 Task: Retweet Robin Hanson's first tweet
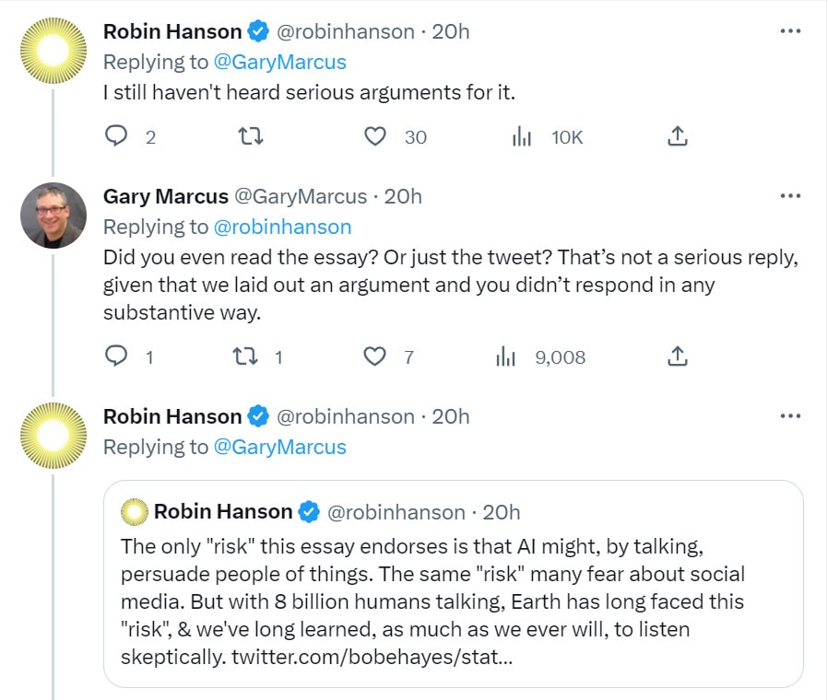[251, 137]
